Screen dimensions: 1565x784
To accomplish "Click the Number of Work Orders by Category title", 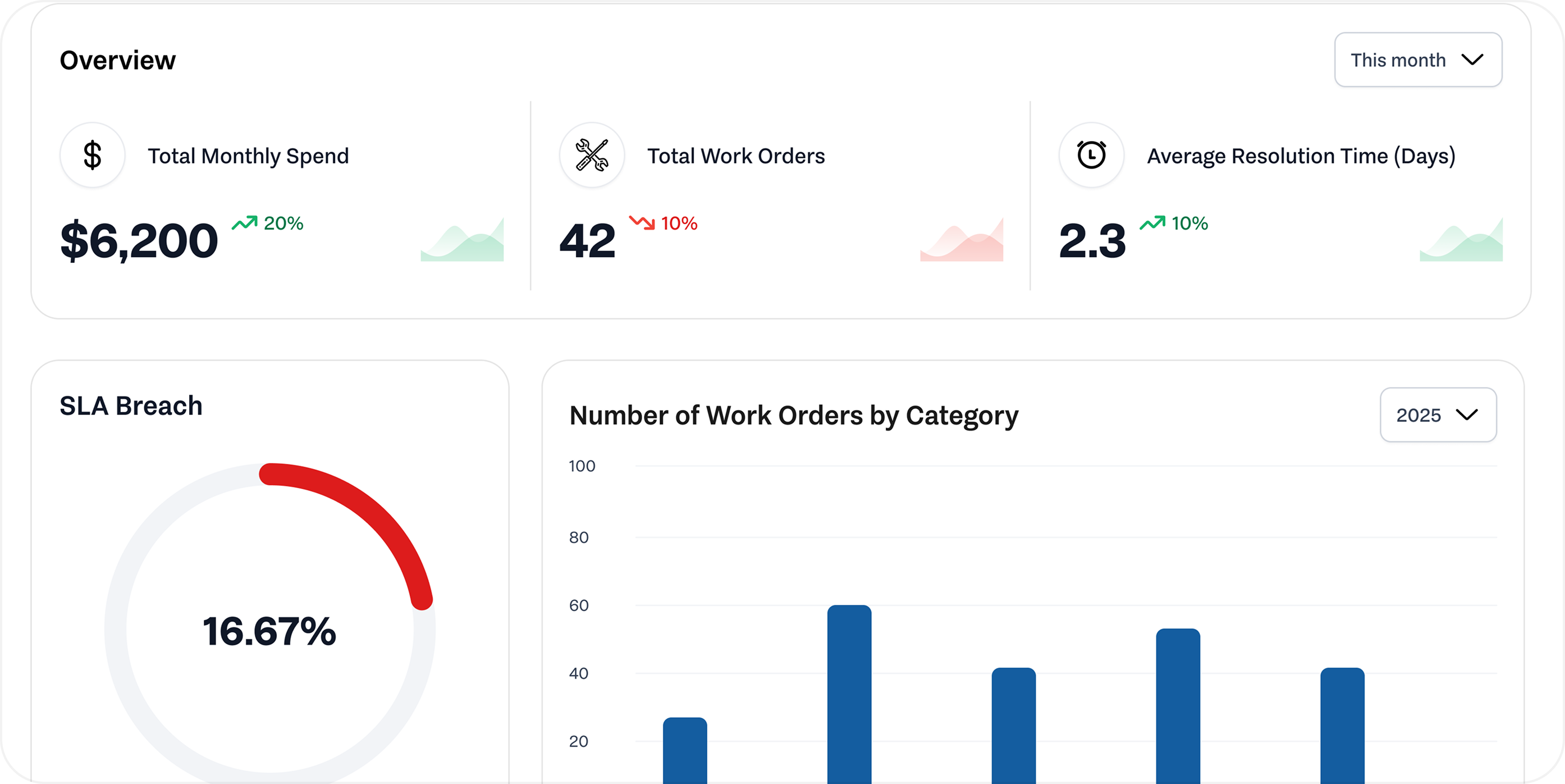I will (x=794, y=416).
